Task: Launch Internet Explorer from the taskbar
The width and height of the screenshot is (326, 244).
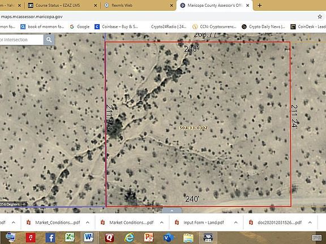Action: click(129, 238)
